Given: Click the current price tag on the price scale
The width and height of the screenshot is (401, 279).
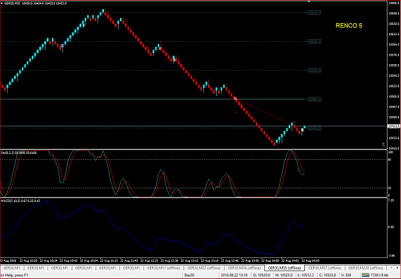Looking at the screenshot, I should [x=394, y=126].
